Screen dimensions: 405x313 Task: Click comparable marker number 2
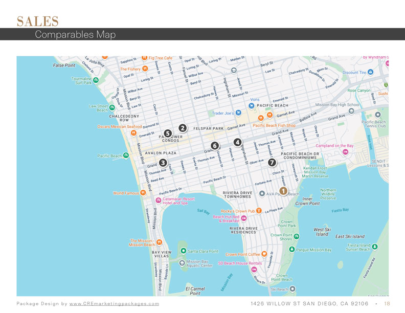tap(183, 128)
